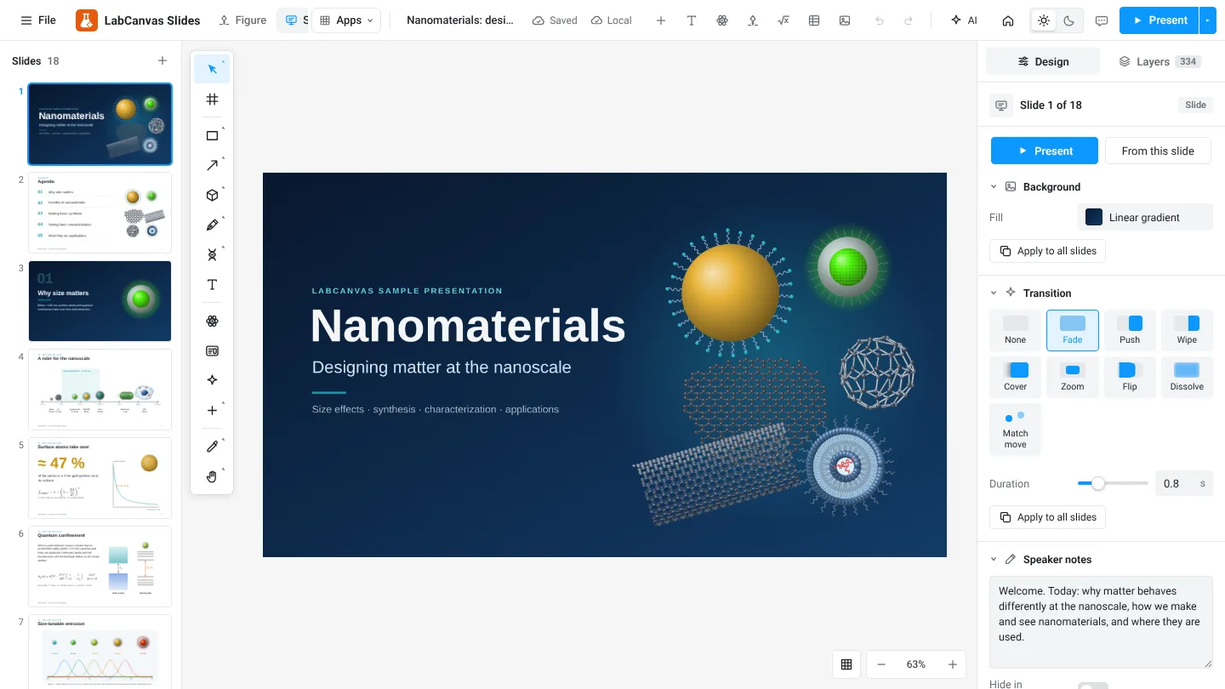The width and height of the screenshot is (1225, 689).
Task: Add a new slide with Slides plus
Action: click(x=162, y=60)
